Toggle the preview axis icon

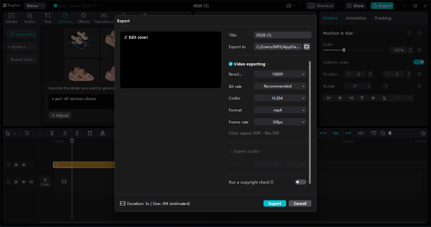tap(361, 133)
